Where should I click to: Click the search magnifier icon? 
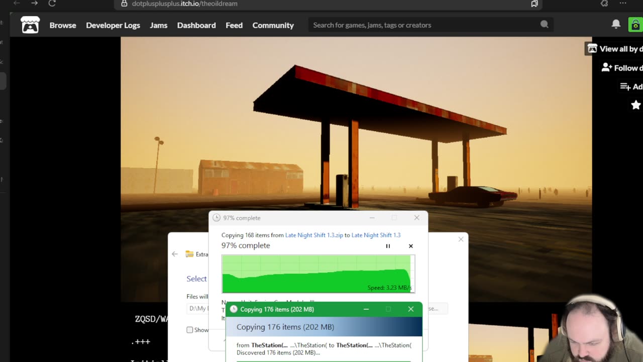click(544, 25)
